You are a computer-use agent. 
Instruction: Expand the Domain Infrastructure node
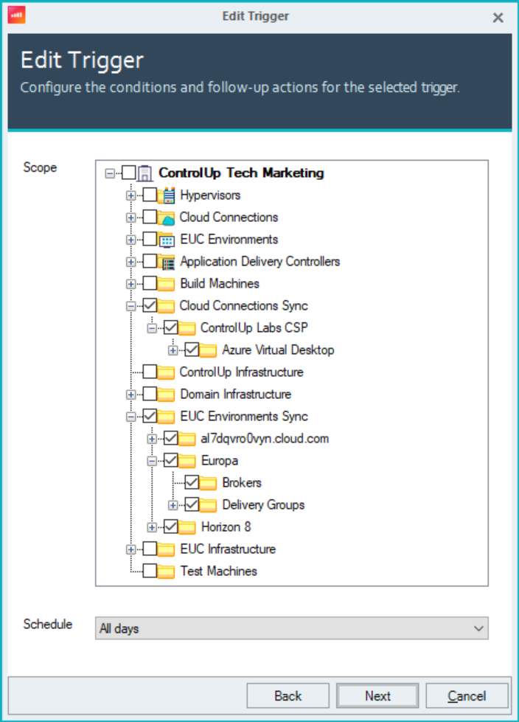(130, 395)
